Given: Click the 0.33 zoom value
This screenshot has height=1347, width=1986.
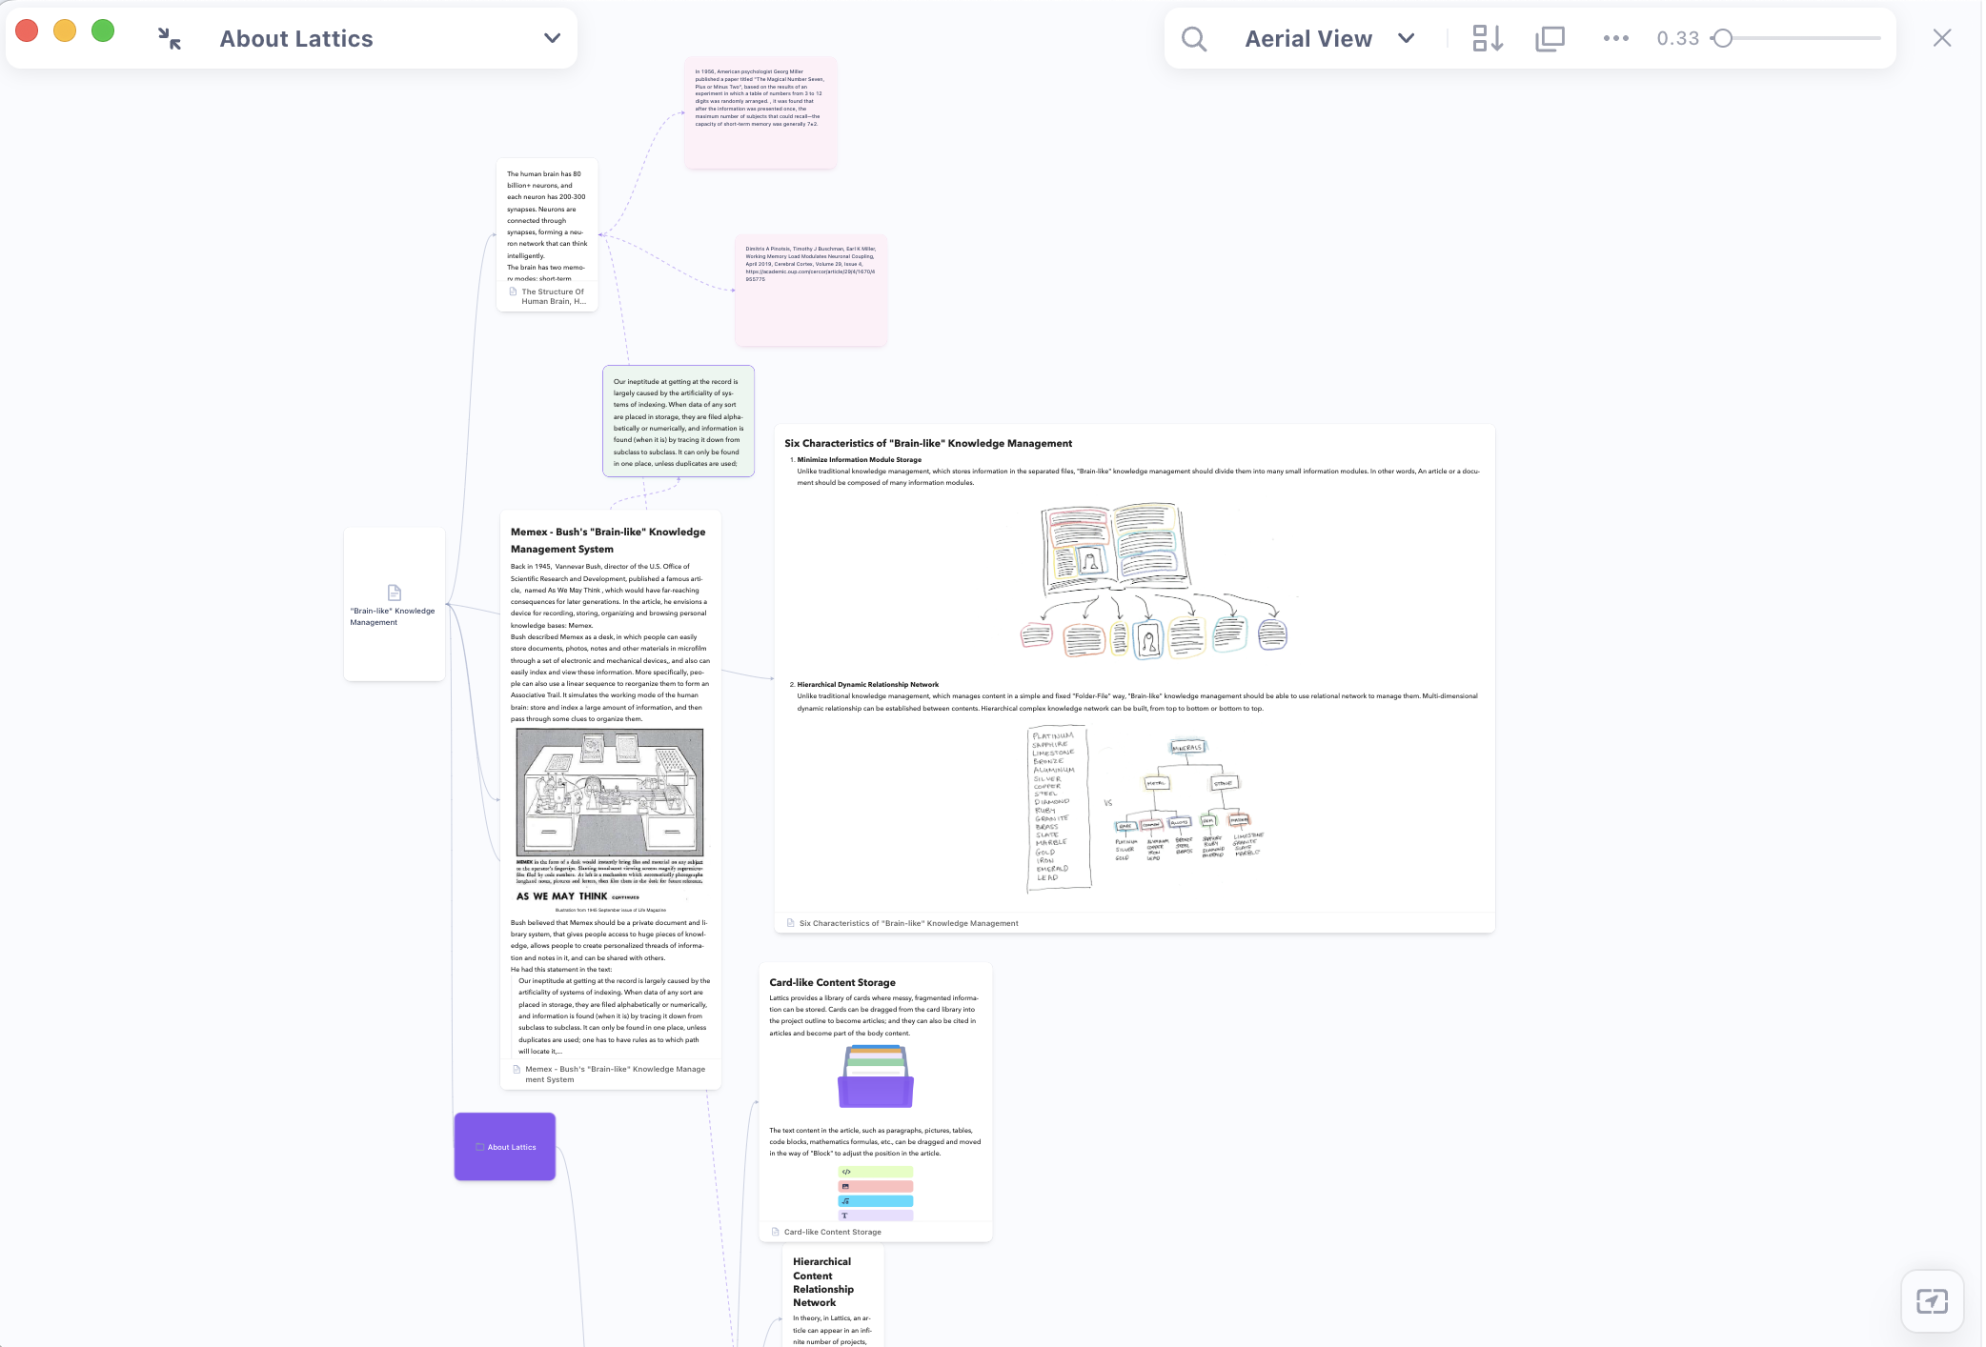Looking at the screenshot, I should [x=1677, y=38].
